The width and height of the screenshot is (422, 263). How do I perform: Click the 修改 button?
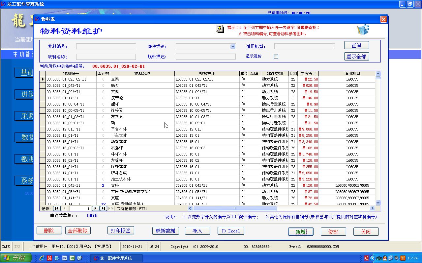333,231
